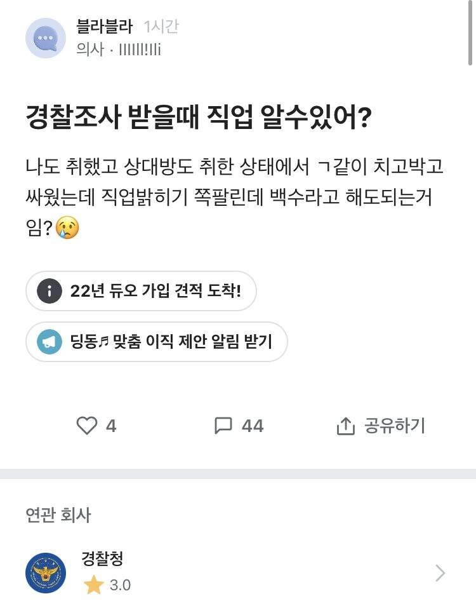
Task: Open the 경찰청 company name link
Action: (102, 558)
